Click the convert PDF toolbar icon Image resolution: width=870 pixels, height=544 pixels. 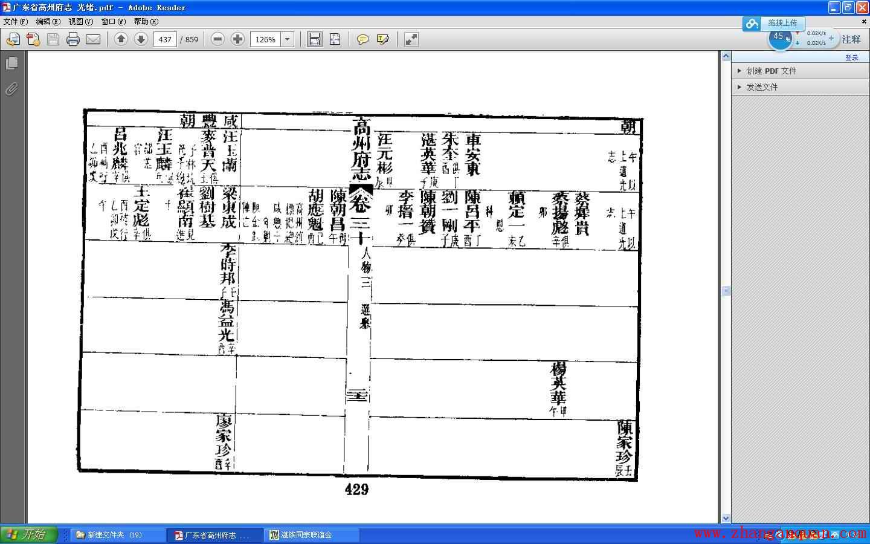(x=33, y=39)
